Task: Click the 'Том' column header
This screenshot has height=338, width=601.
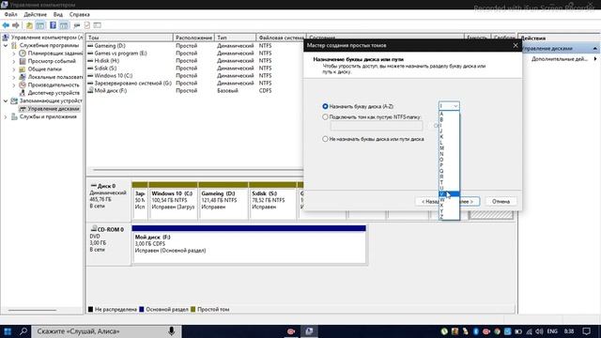Action: pos(130,38)
